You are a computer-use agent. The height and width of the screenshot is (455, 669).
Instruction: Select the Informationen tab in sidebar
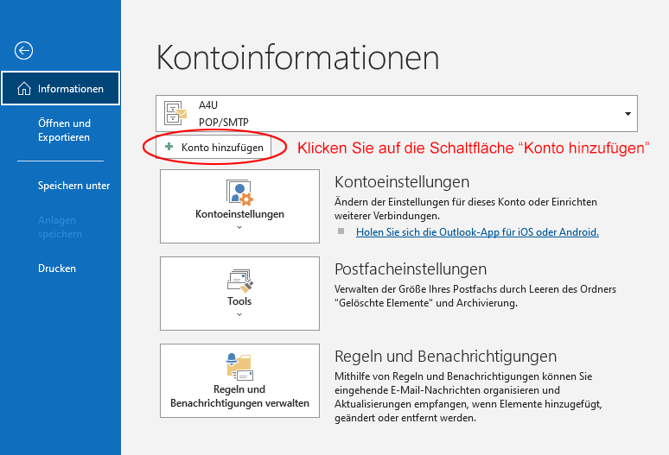(61, 88)
